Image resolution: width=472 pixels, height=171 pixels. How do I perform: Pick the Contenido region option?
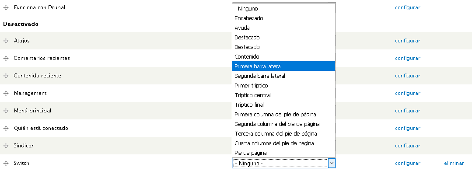click(x=283, y=56)
